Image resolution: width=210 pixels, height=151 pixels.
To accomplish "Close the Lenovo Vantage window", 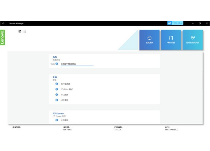I will pyautogui.click(x=207, y=23).
